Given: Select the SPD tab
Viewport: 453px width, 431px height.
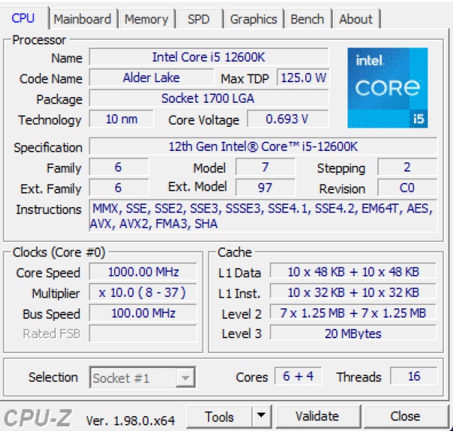Looking at the screenshot, I should (x=199, y=19).
